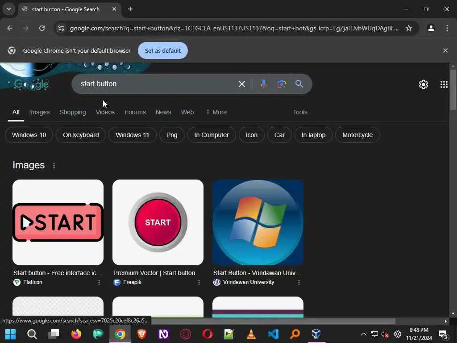Filter by the Png chip
The width and height of the screenshot is (457, 343).
click(x=172, y=135)
